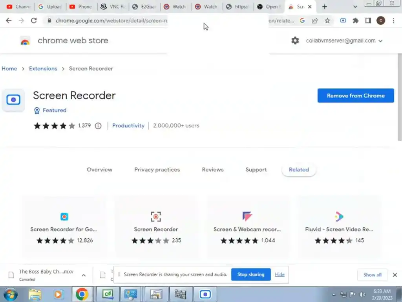The height and width of the screenshot is (302, 402).
Task: Open web store settings gear
Action: 295,41
